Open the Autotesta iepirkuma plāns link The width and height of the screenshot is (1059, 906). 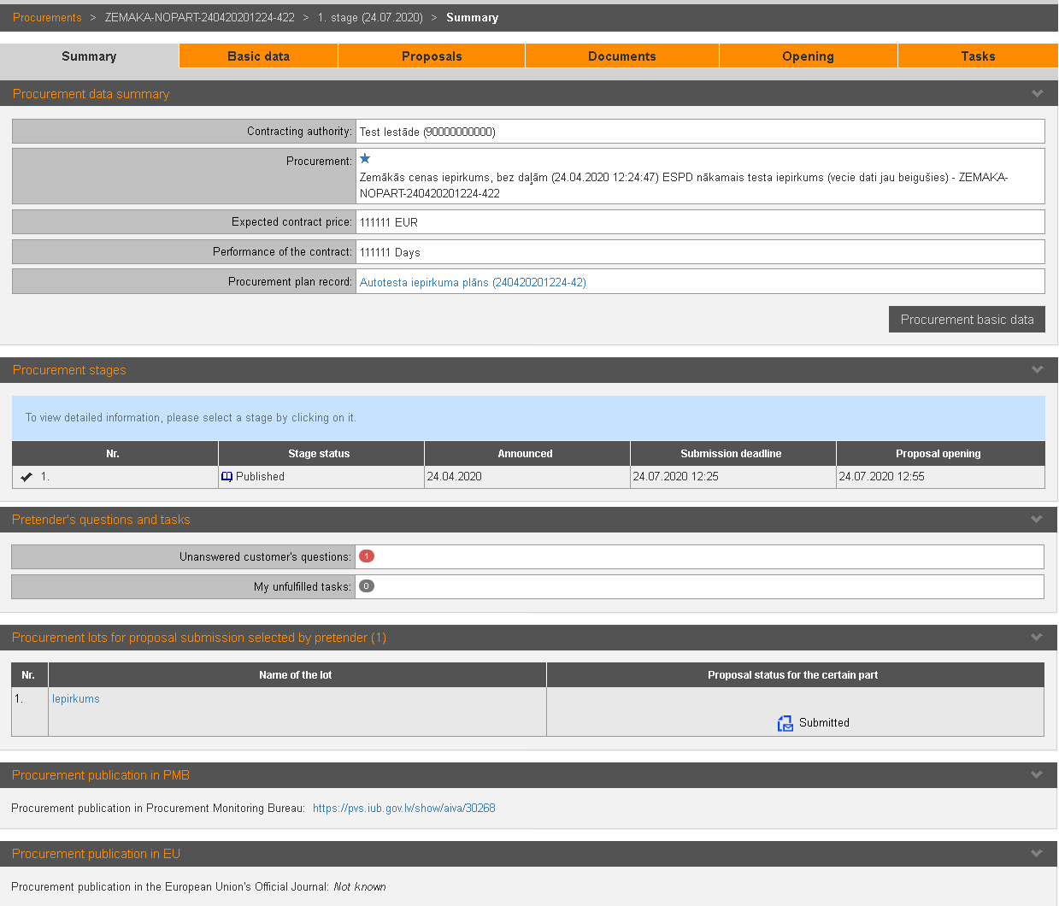pyautogui.click(x=473, y=282)
